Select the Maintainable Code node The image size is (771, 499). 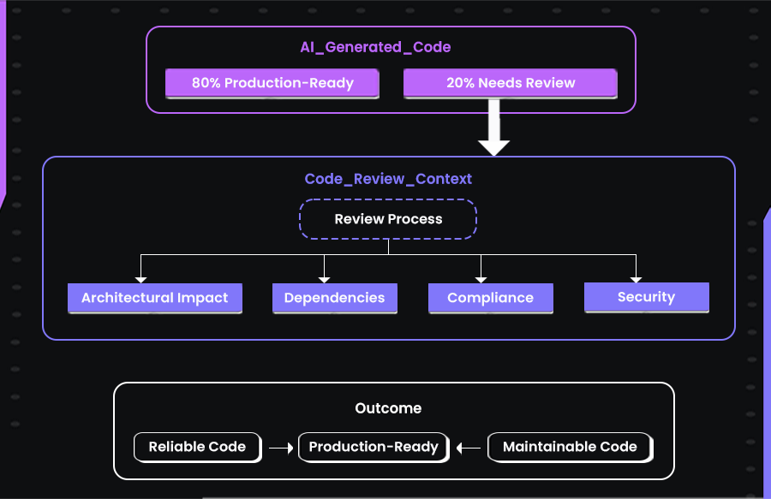pos(569,447)
